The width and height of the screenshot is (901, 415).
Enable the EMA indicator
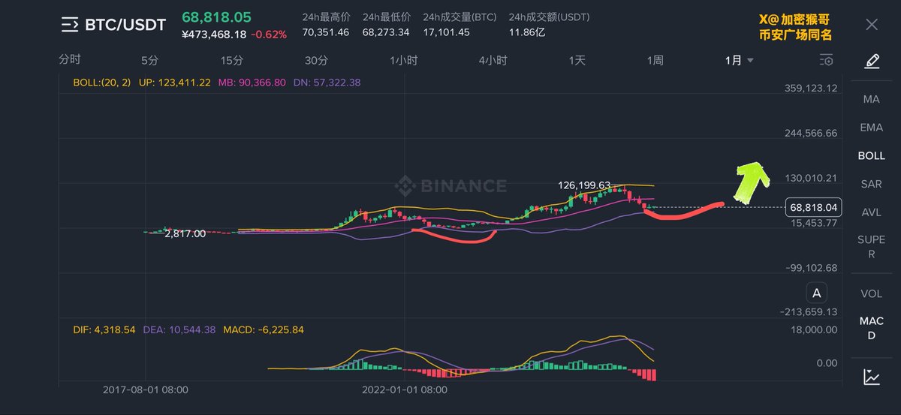[x=872, y=128]
